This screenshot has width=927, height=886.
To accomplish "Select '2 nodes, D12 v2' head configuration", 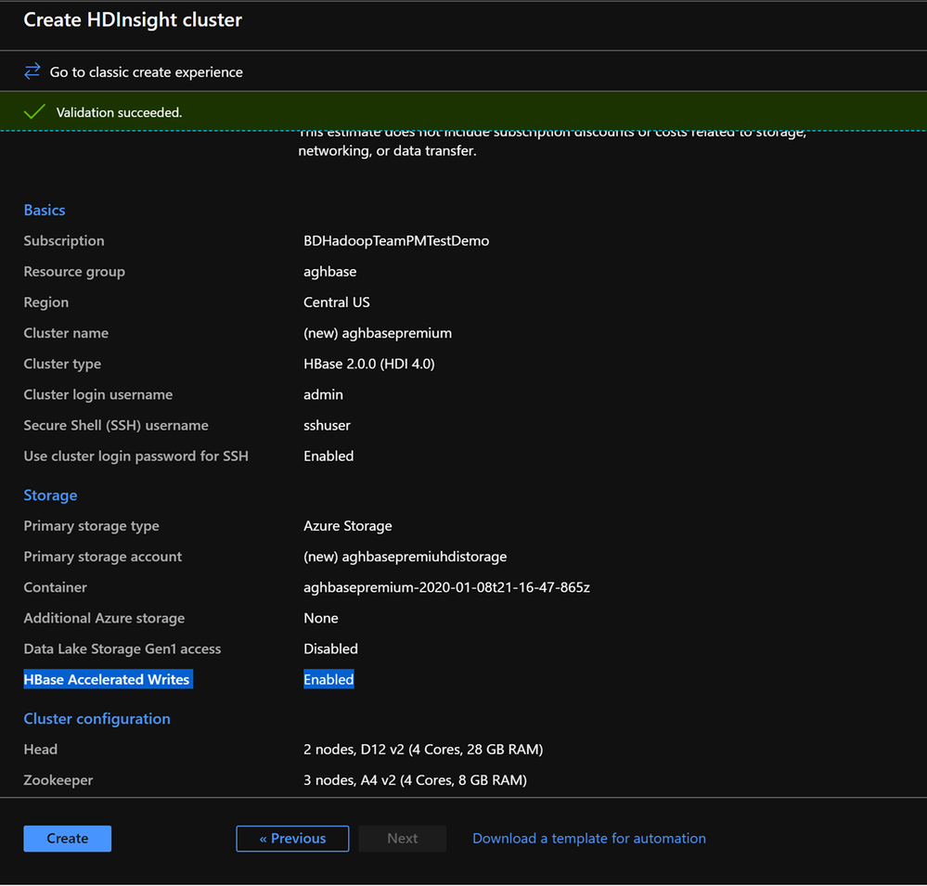I will tap(423, 749).
